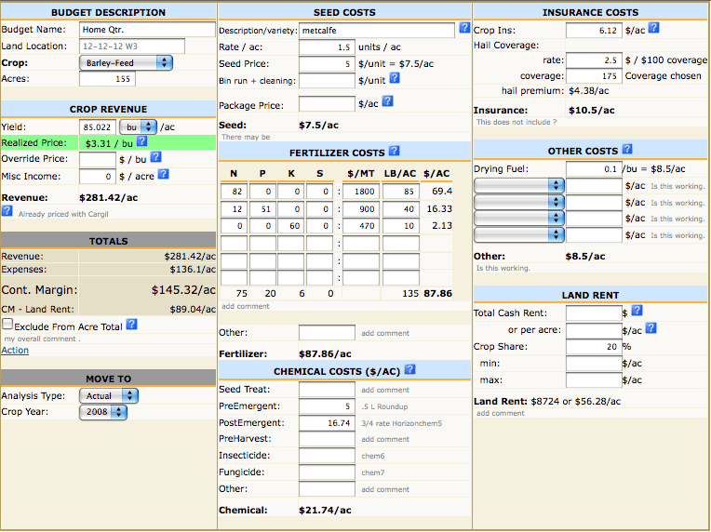
Task: Click the Misc Income input field
Action: (98, 177)
